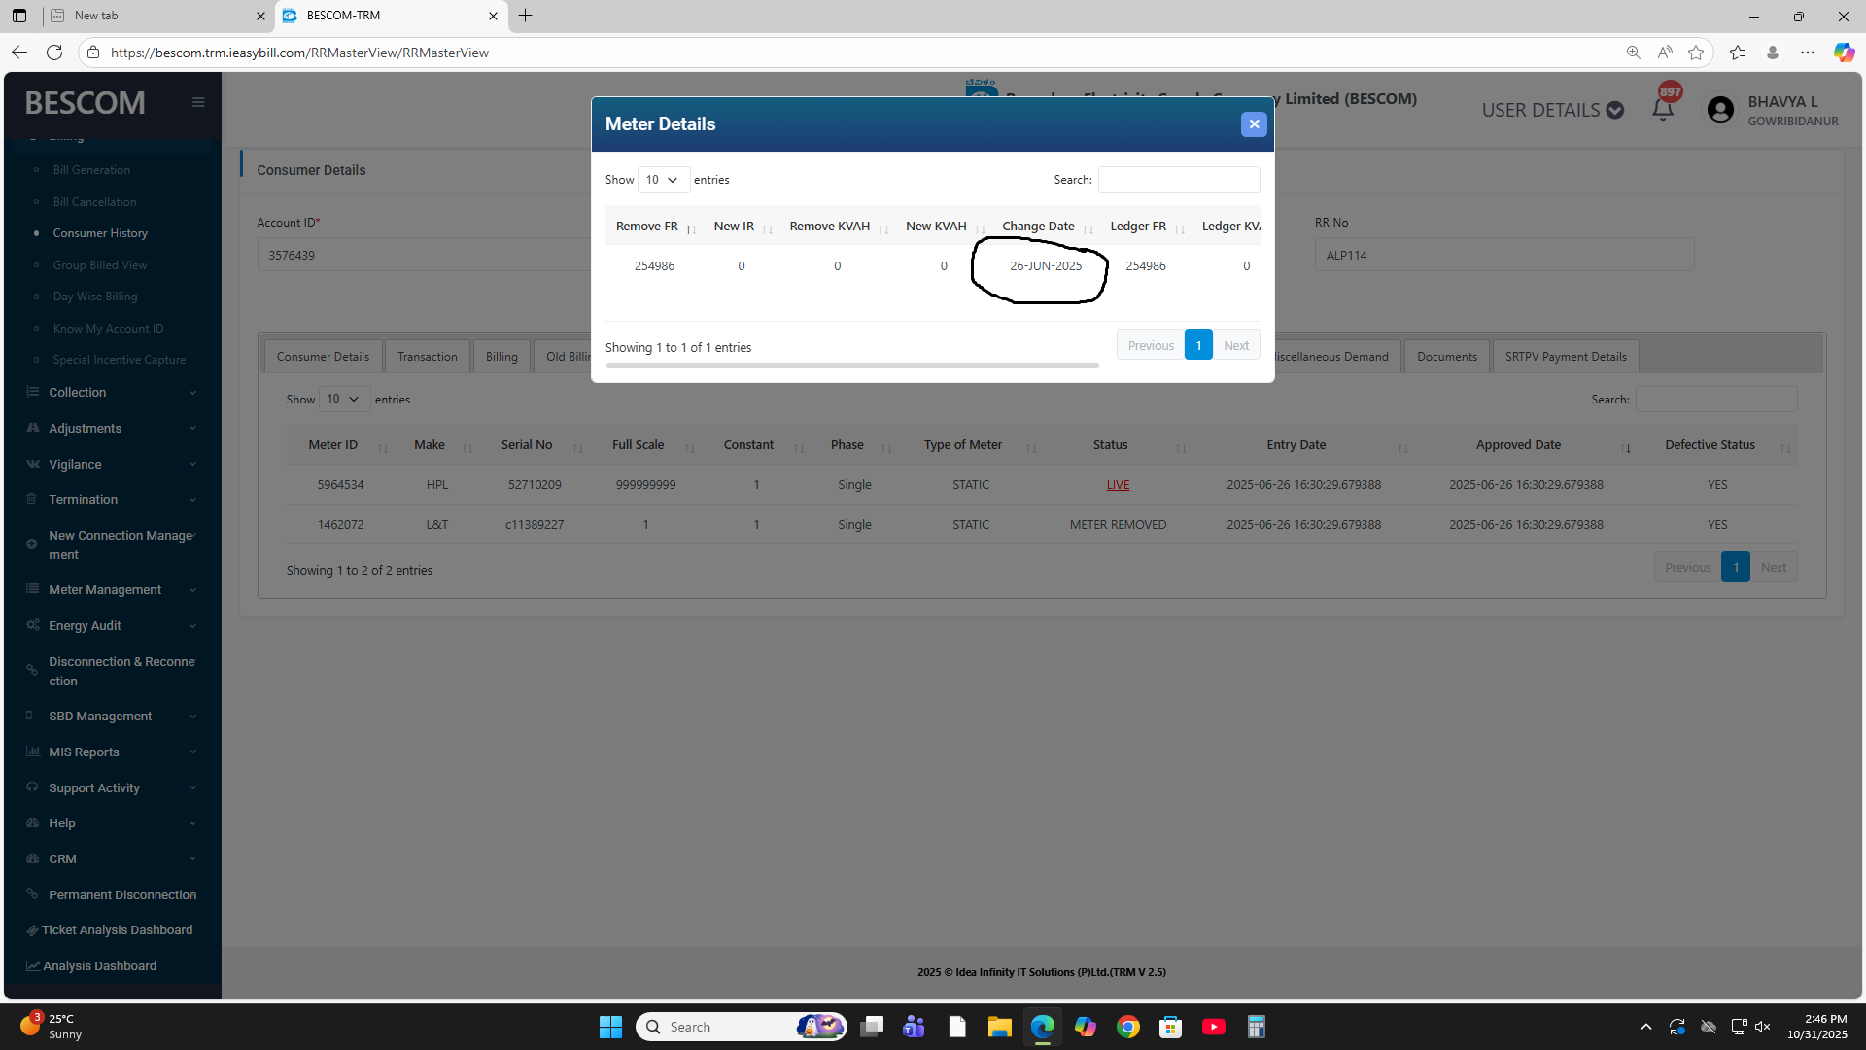Click the dialog's Search input field
Screen dimensions: 1866x1050
(1178, 180)
